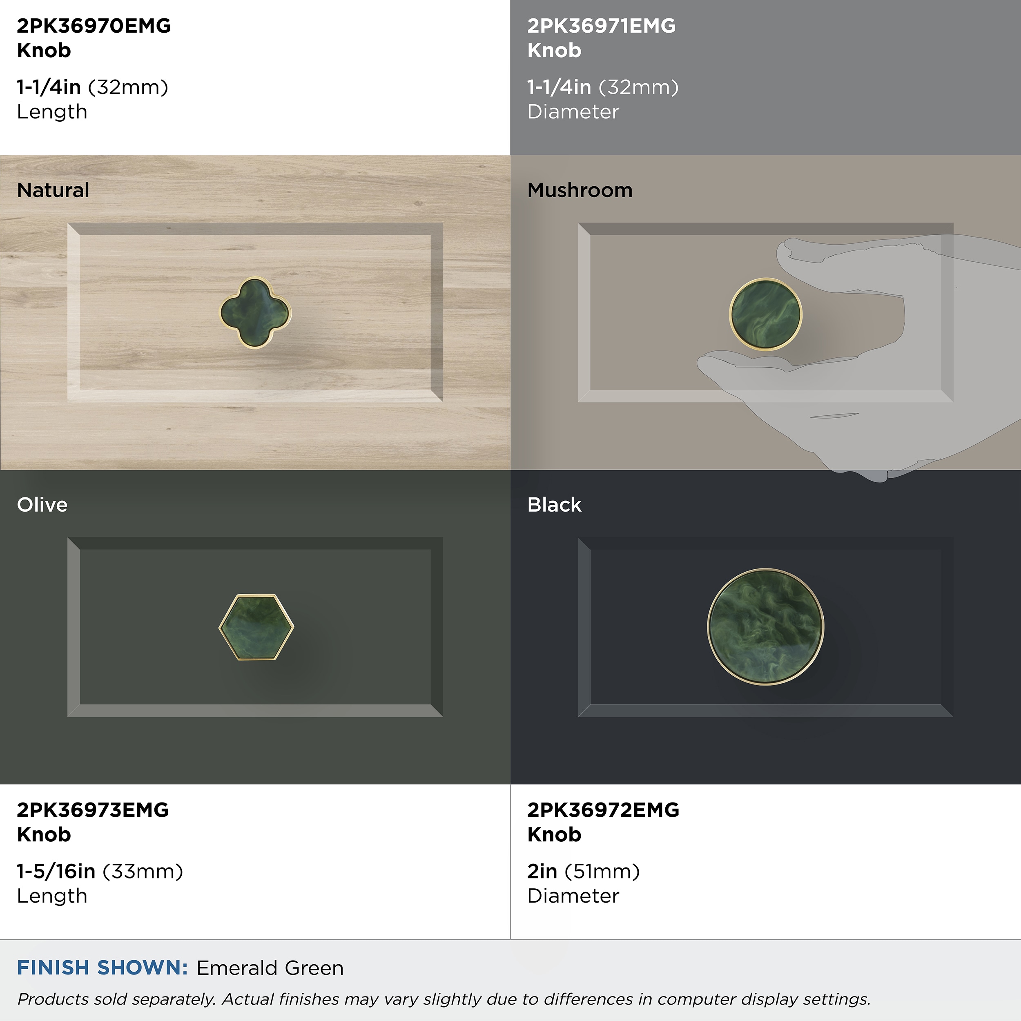Click the Natural wood drawer panel

[255, 312]
